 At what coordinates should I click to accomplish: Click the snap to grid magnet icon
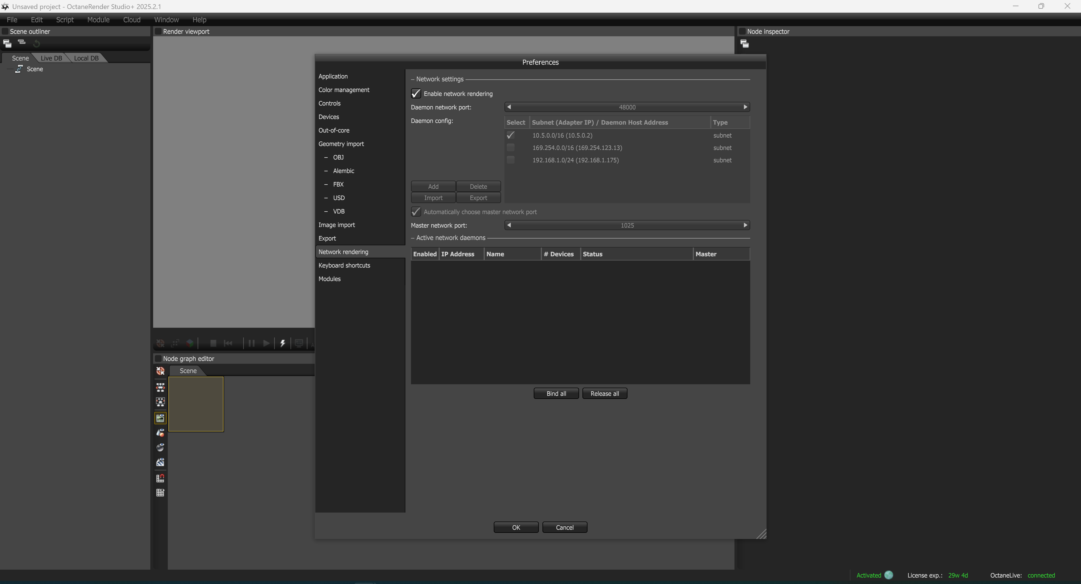point(160,478)
